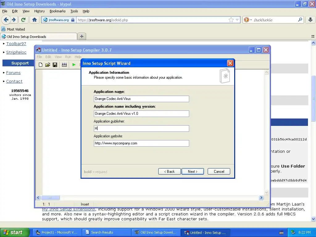Open a new tab with plus button
Screen dimensions: 316x237
81,36
